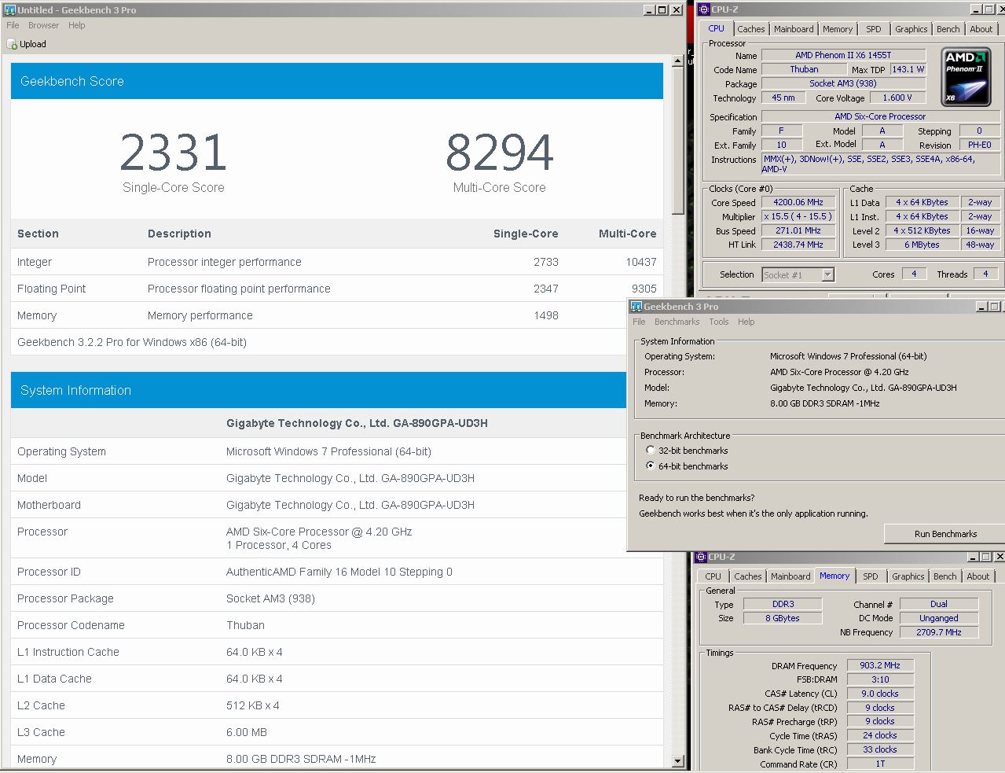1005x773 pixels.
Task: Click the Bus Speed value 271.01 MHz
Action: click(x=798, y=230)
